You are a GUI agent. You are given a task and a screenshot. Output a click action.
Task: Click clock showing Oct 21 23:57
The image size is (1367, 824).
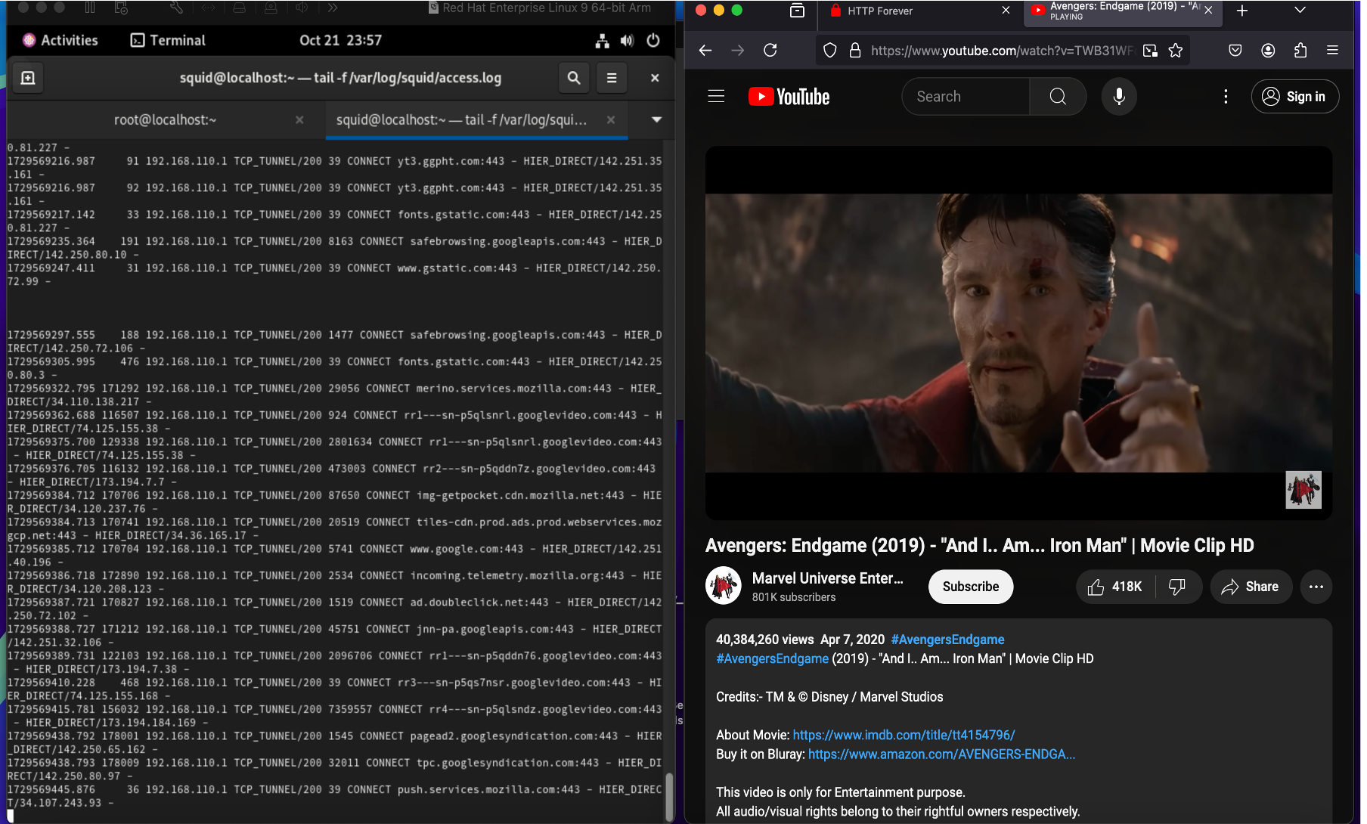[340, 41]
